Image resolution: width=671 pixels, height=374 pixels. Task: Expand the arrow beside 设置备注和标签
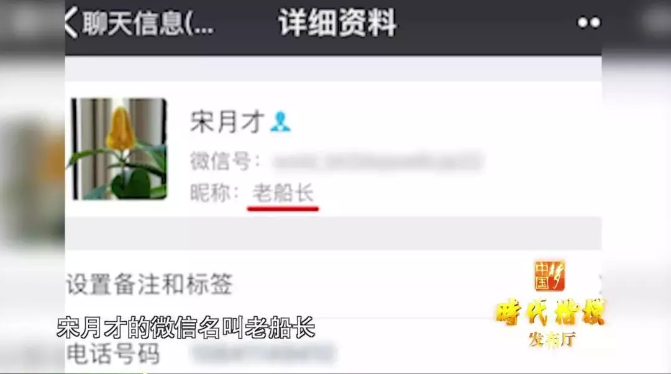(x=599, y=283)
